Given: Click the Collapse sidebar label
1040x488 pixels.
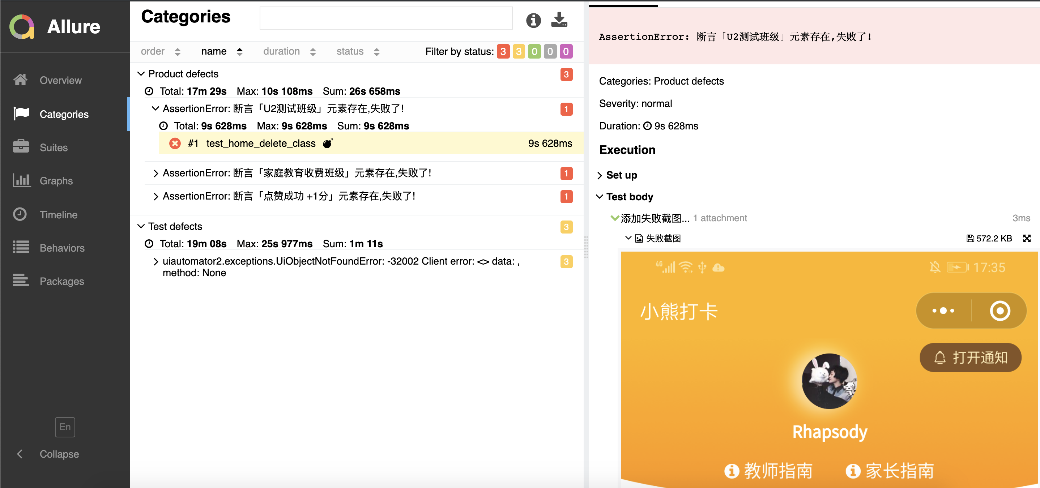Looking at the screenshot, I should (59, 454).
